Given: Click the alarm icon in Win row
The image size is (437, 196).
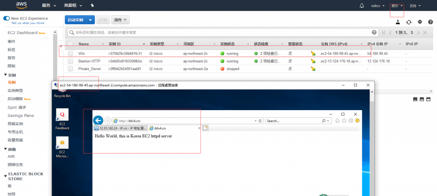Looking at the screenshot, I should pyautogui.click(x=313, y=53).
